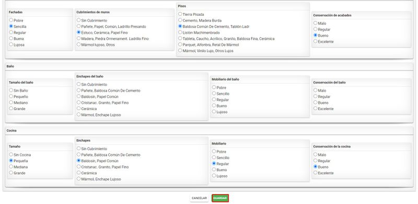Click the Cancelar button
The image size is (418, 204).
tap(199, 198)
